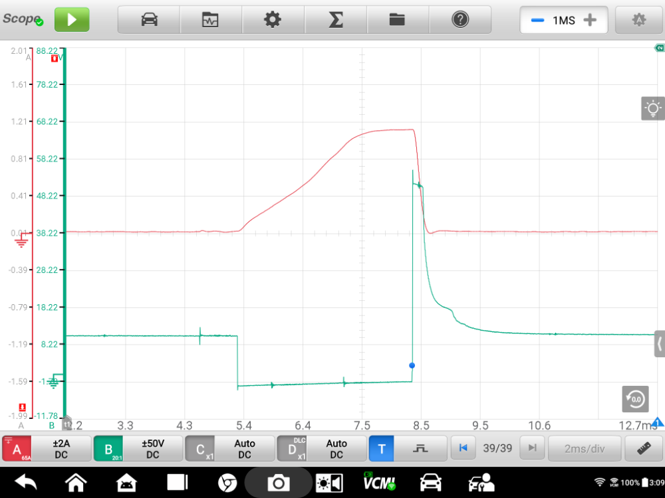The image size is (665, 498).
Task: Toggle channel B on or off
Action: 108,449
